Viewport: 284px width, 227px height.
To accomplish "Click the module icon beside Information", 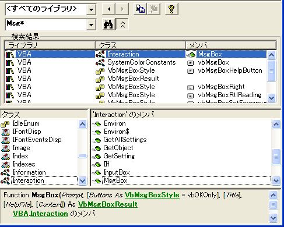I will 5,172.
